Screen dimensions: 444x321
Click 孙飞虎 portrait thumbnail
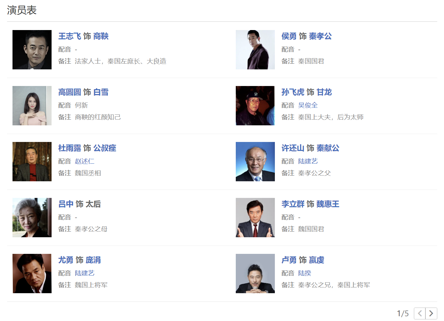[255, 106]
